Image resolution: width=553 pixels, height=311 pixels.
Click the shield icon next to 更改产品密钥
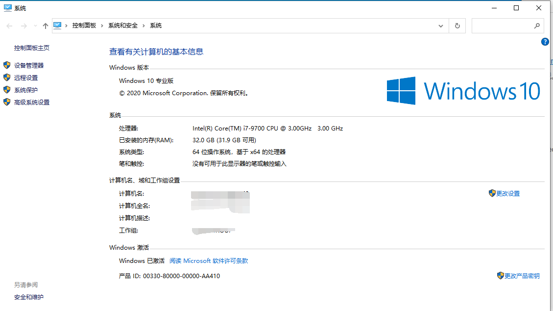[x=500, y=276]
